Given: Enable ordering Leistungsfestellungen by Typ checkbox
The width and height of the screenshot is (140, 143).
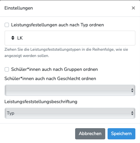Looking at the screenshot, I should [7, 25].
